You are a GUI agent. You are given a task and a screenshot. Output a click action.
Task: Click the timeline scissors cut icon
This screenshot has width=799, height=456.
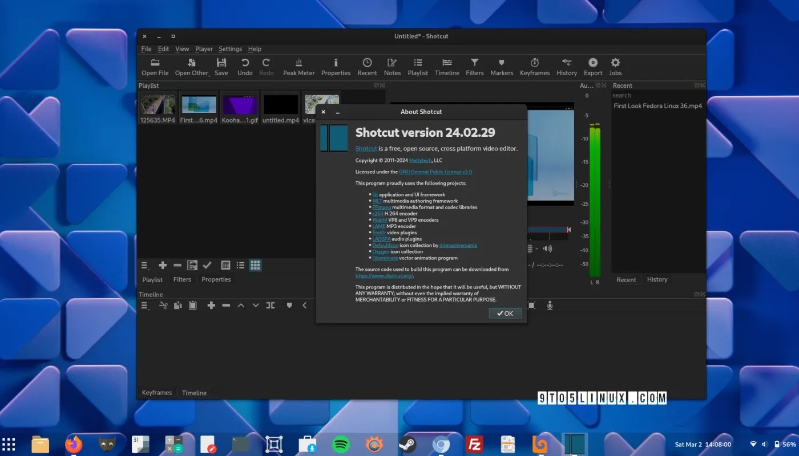click(x=163, y=306)
